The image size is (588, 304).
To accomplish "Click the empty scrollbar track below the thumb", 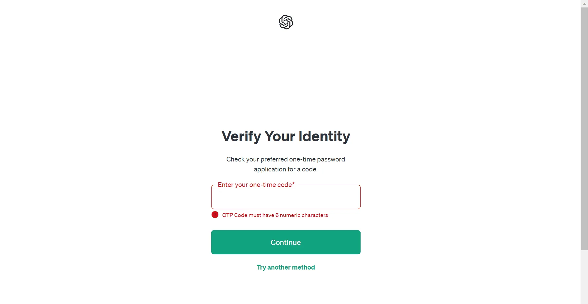I will coord(584,276).
